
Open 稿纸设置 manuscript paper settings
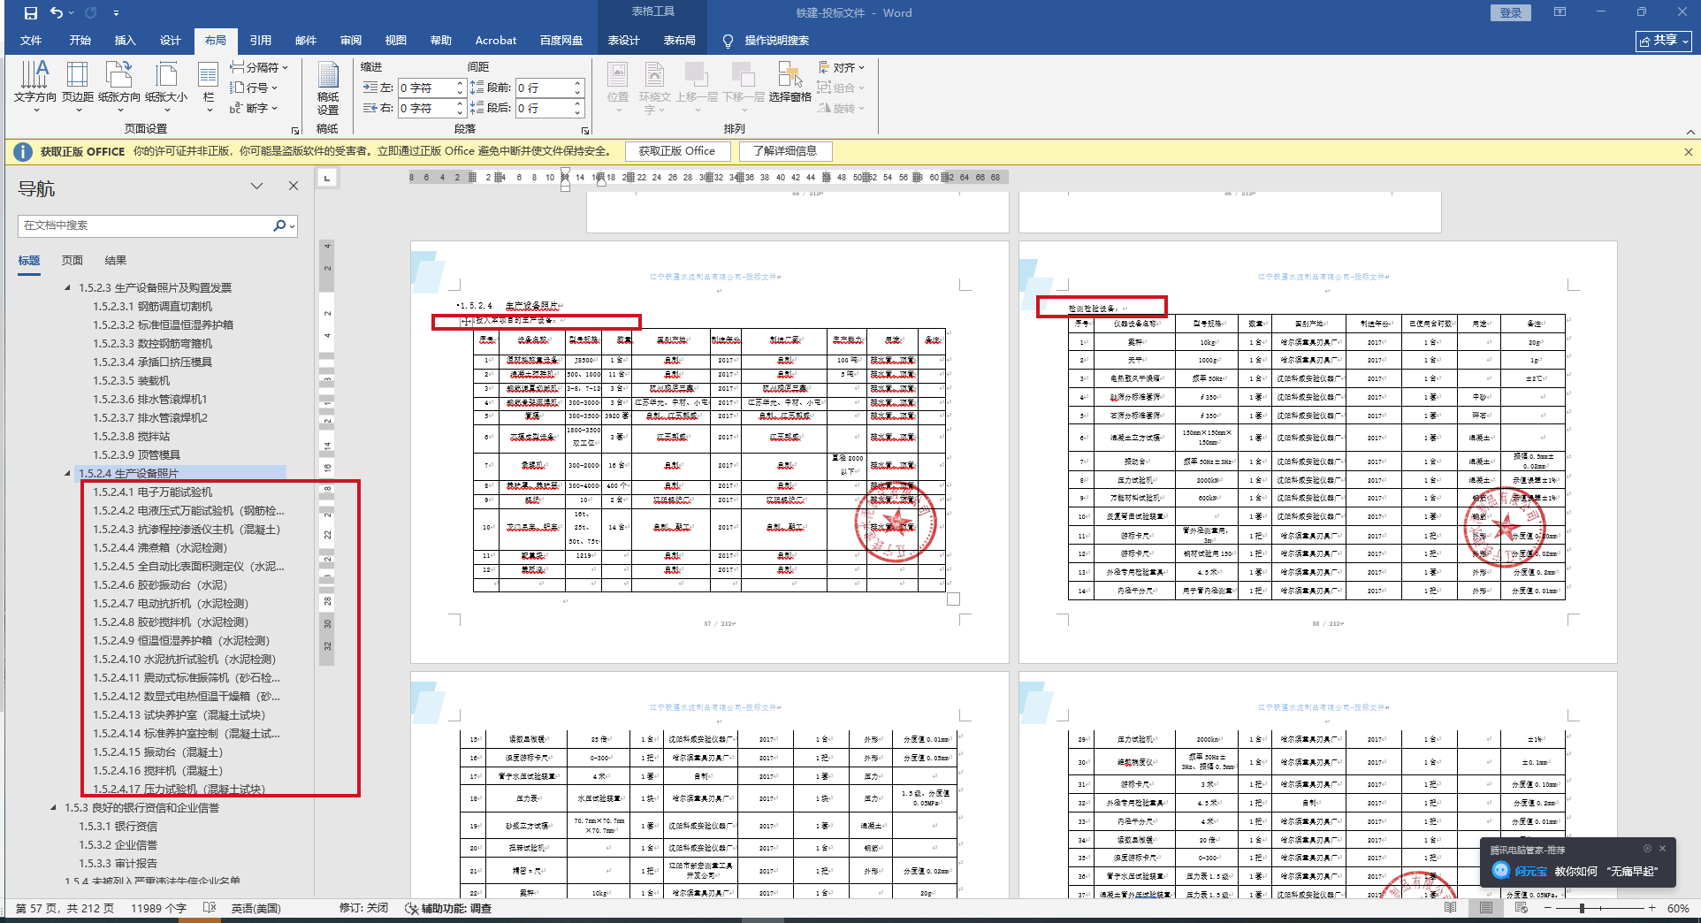(x=328, y=88)
